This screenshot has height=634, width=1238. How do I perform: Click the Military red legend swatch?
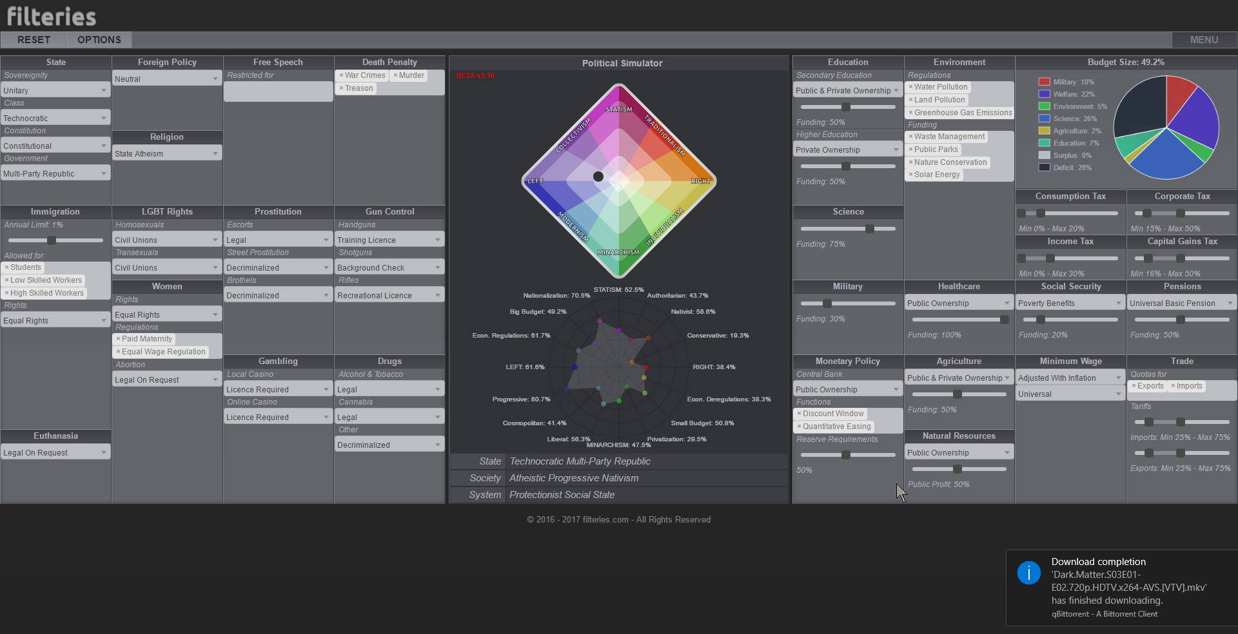(1044, 82)
